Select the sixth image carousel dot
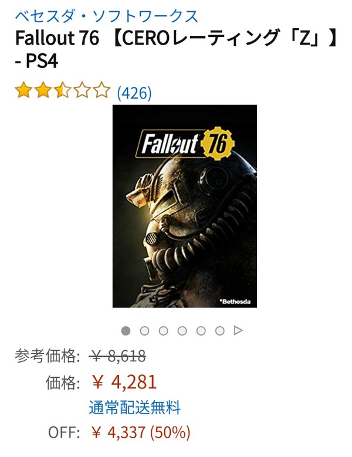This screenshot has height=457, width=352. click(220, 331)
